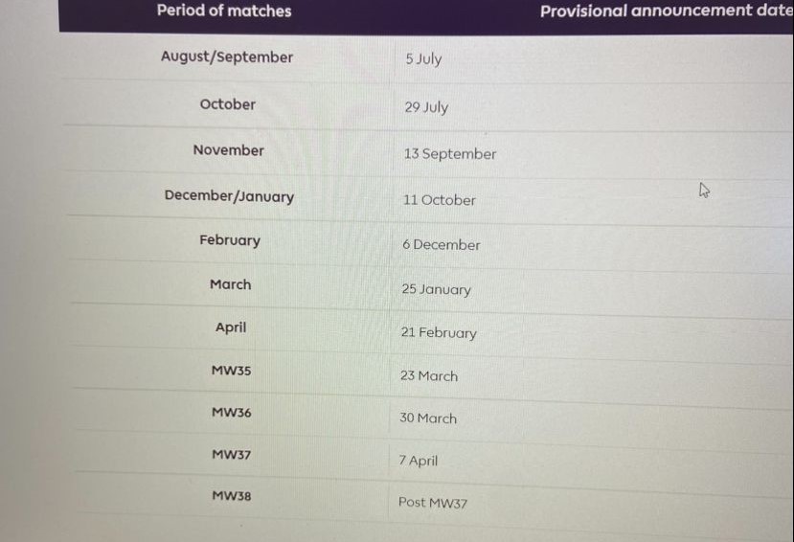Viewport: 794px width, 542px height.
Task: Click the '11 October' date cell
Action: click(x=439, y=200)
